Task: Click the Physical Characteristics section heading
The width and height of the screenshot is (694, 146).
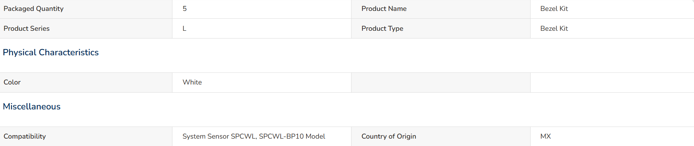Action: tap(51, 52)
